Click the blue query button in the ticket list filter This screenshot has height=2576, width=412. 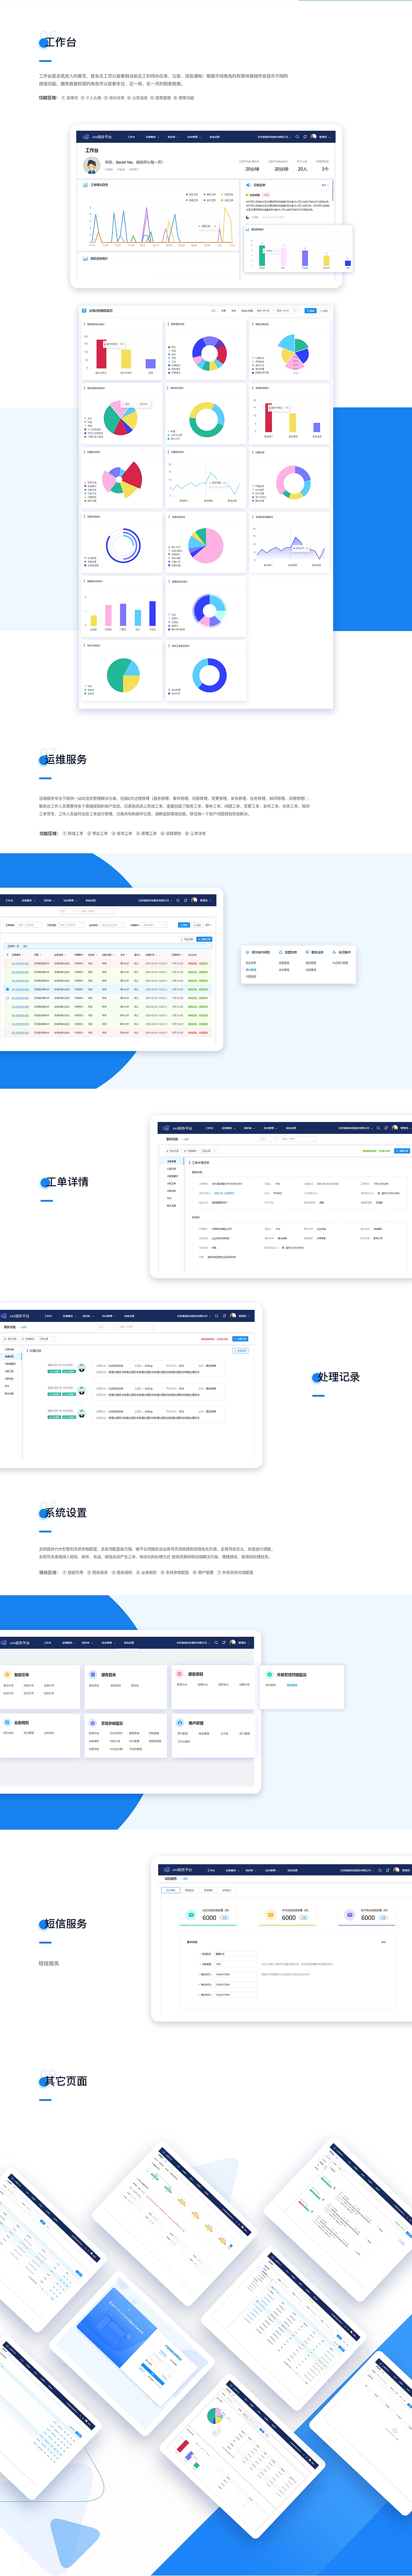tap(184, 925)
